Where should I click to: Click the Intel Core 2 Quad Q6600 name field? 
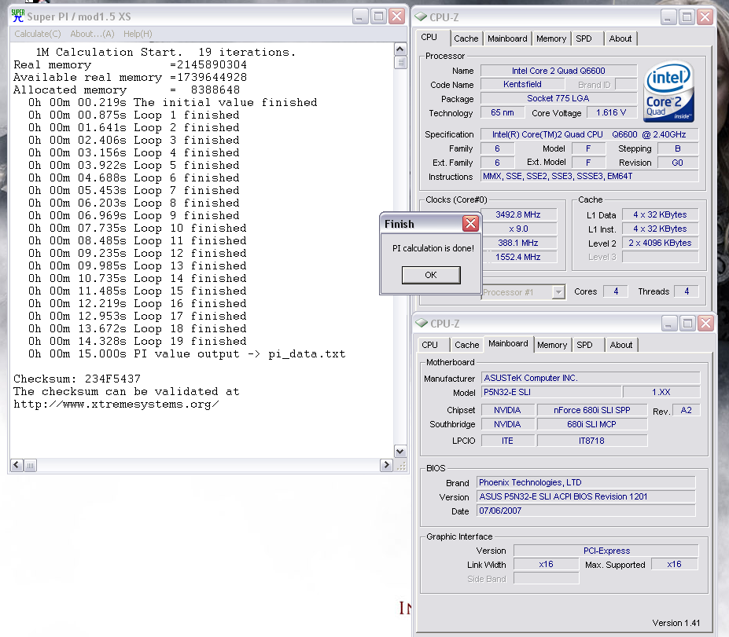pos(558,71)
